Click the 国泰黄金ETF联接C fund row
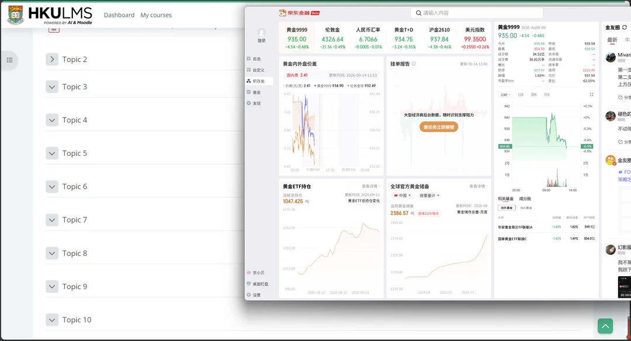Viewport: 631px width, 341px height. 546,238
